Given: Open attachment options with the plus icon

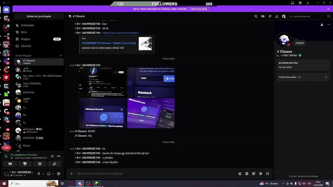Looking at the screenshot, I should pos(71,173).
